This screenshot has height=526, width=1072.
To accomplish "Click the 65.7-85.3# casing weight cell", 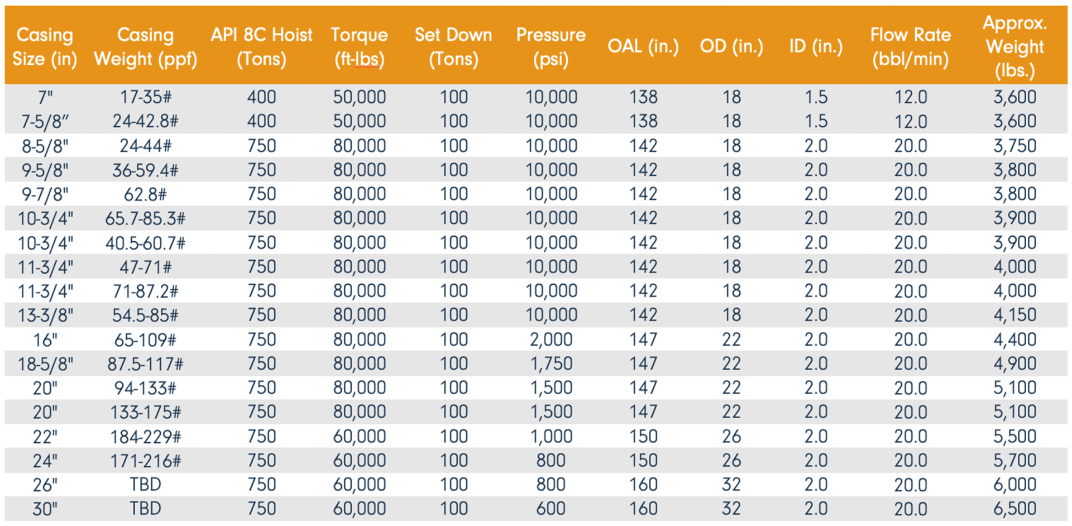I will coord(145,218).
